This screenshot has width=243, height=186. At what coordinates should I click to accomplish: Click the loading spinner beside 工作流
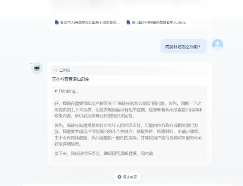pos(56,70)
